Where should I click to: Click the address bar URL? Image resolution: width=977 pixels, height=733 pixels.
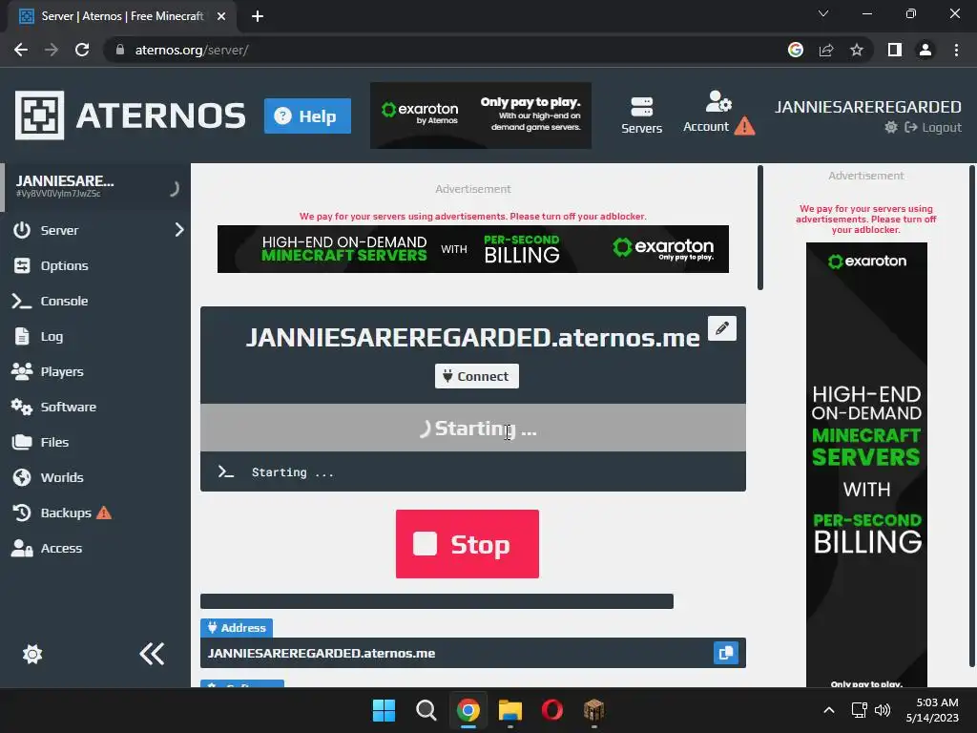point(192,50)
